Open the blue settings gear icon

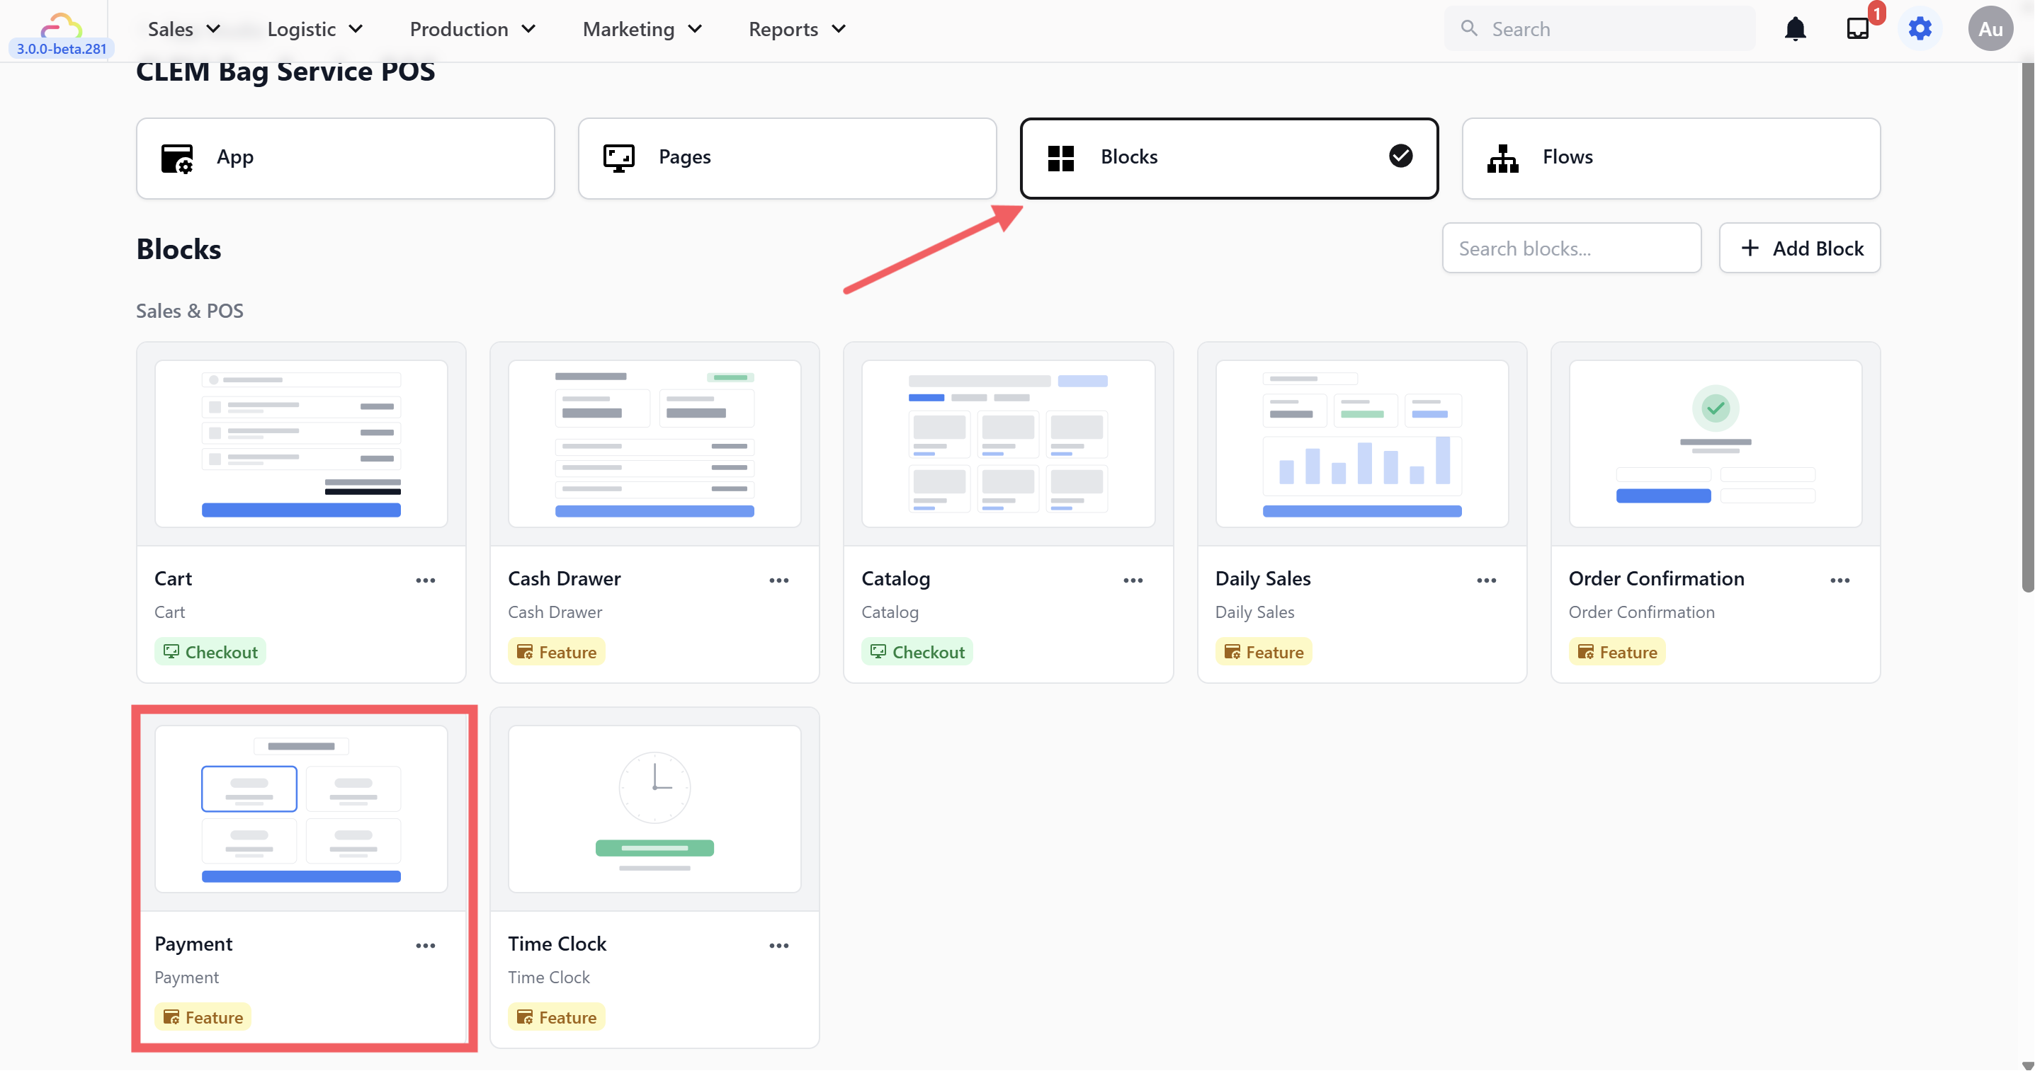pos(1920,29)
